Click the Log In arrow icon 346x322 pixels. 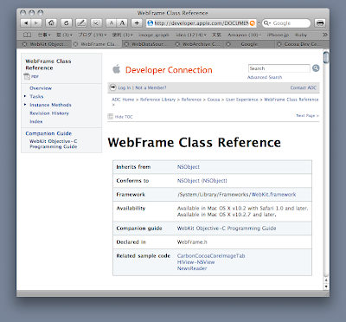[113, 87]
